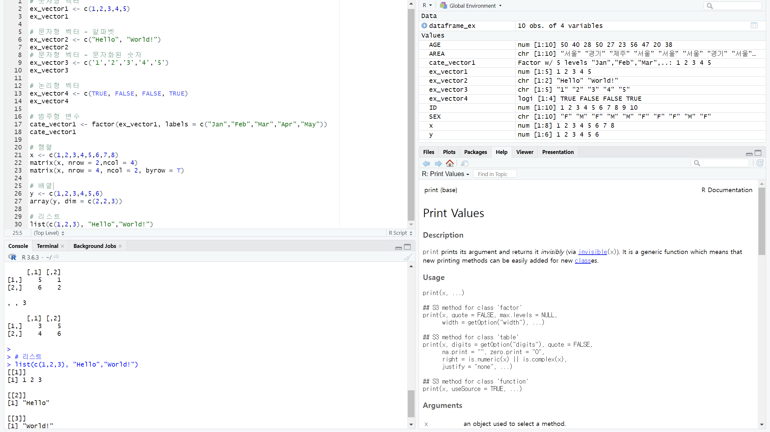Show help topic in new window
Viewport: 770px width, 432px height.
tap(464, 164)
